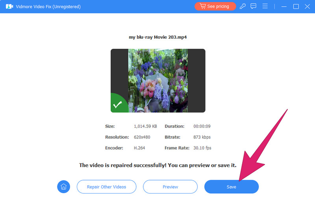
Task: Click the repaired video thumbnail
Action: [x=158, y=80]
